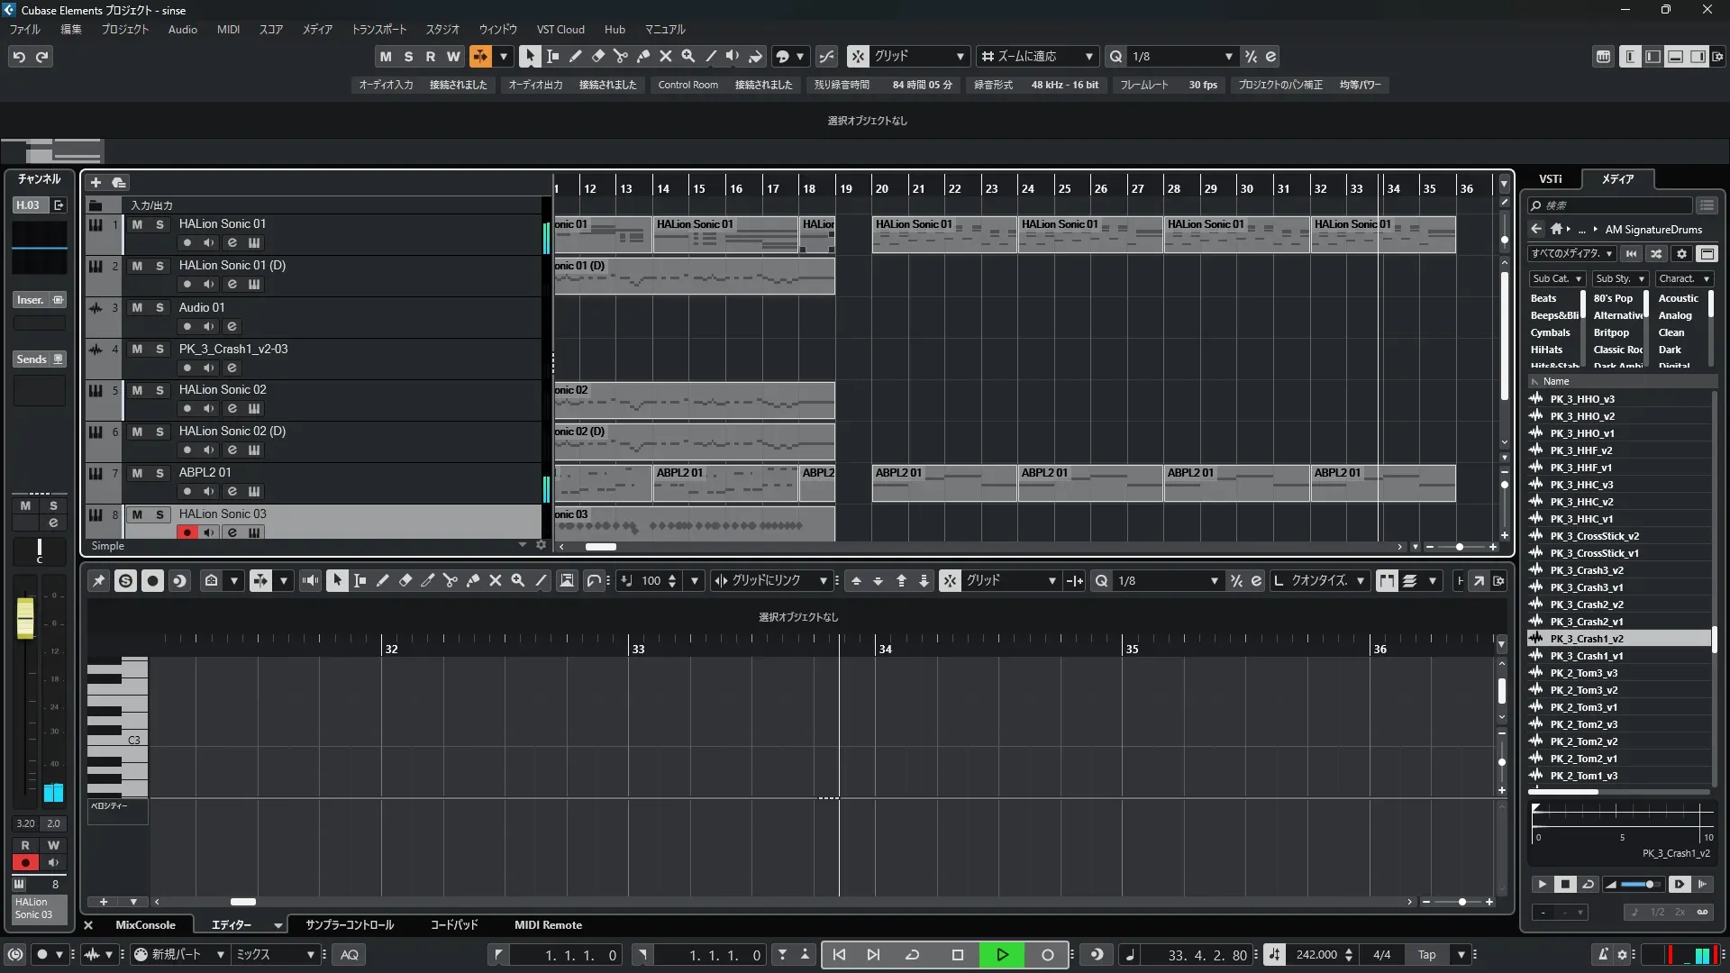
Task: Select the Glue tool in top toolbar
Action: (642, 56)
